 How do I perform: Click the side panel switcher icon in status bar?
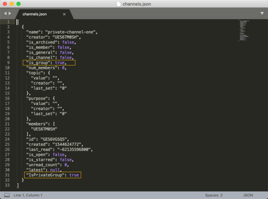7,195
